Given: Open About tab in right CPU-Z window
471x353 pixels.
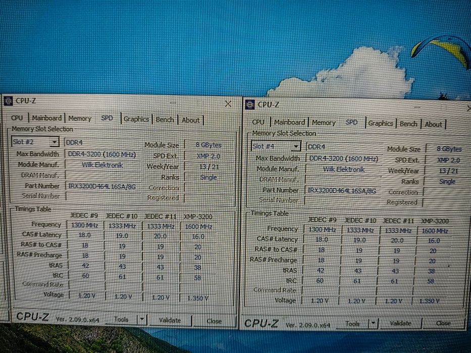Looking at the screenshot, I should (x=433, y=124).
